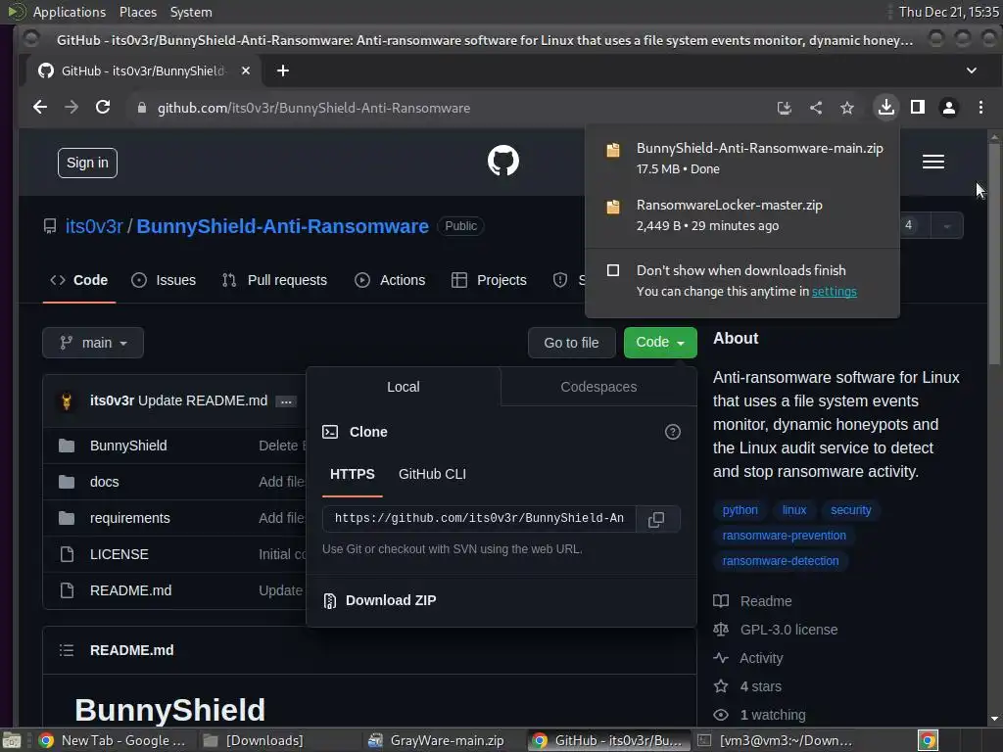
Task: Click the GitHub Octocat logo
Action: [503, 161]
